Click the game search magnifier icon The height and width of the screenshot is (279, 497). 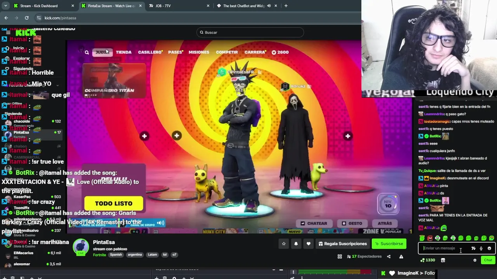pyautogui.click(x=87, y=52)
